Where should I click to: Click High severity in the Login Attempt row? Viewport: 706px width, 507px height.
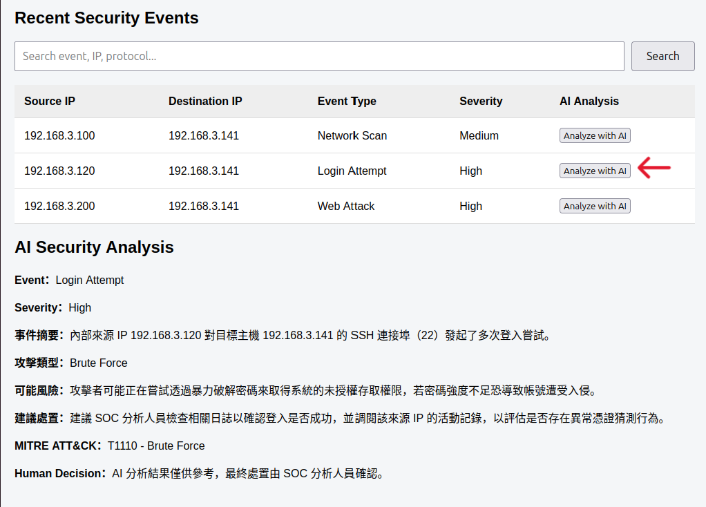pyautogui.click(x=470, y=171)
